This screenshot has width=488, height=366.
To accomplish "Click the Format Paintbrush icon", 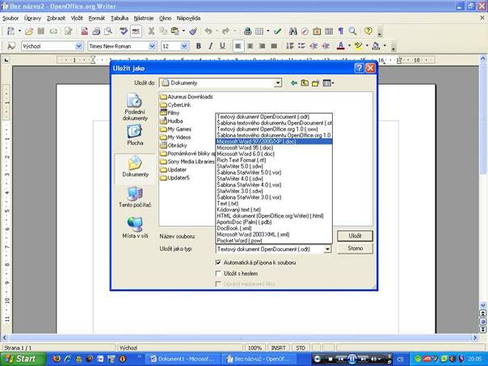I will 193,31.
